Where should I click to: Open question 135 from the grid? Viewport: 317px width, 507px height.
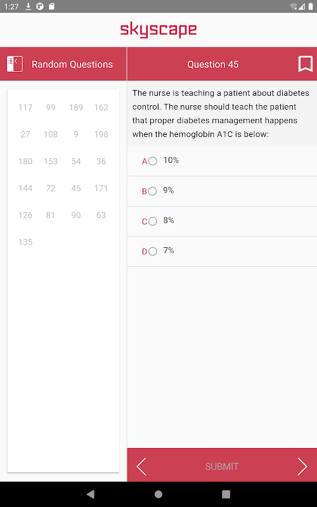25,242
